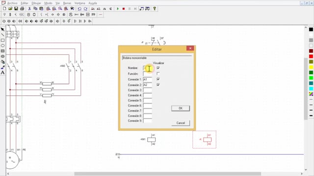This screenshot has width=314, height=176.
Task: Select the arrow pointer tool
Action: [2, 29]
